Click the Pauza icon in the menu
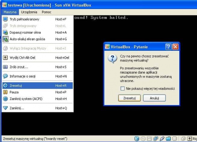 pyautogui.click(x=5, y=92)
